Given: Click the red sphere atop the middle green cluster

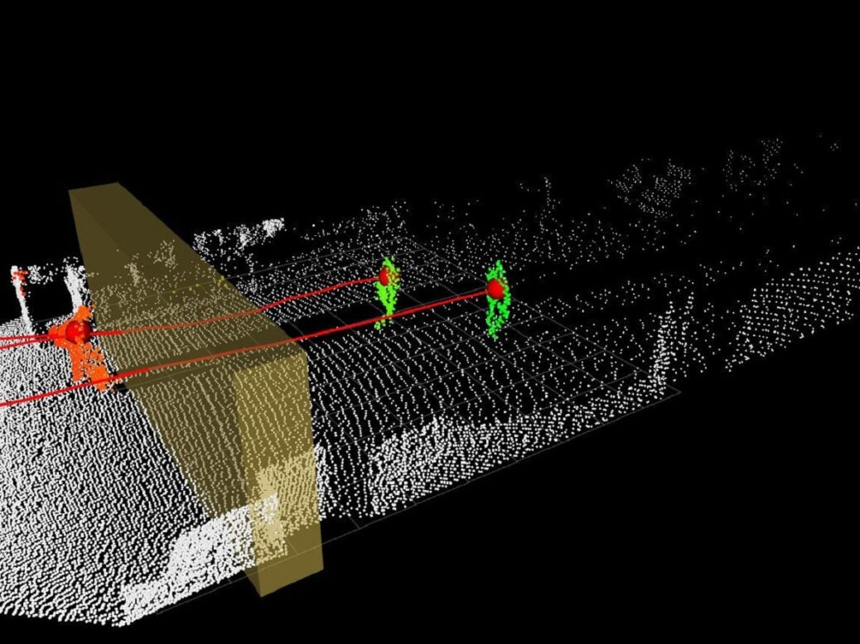Looking at the screenshot, I should [x=387, y=276].
